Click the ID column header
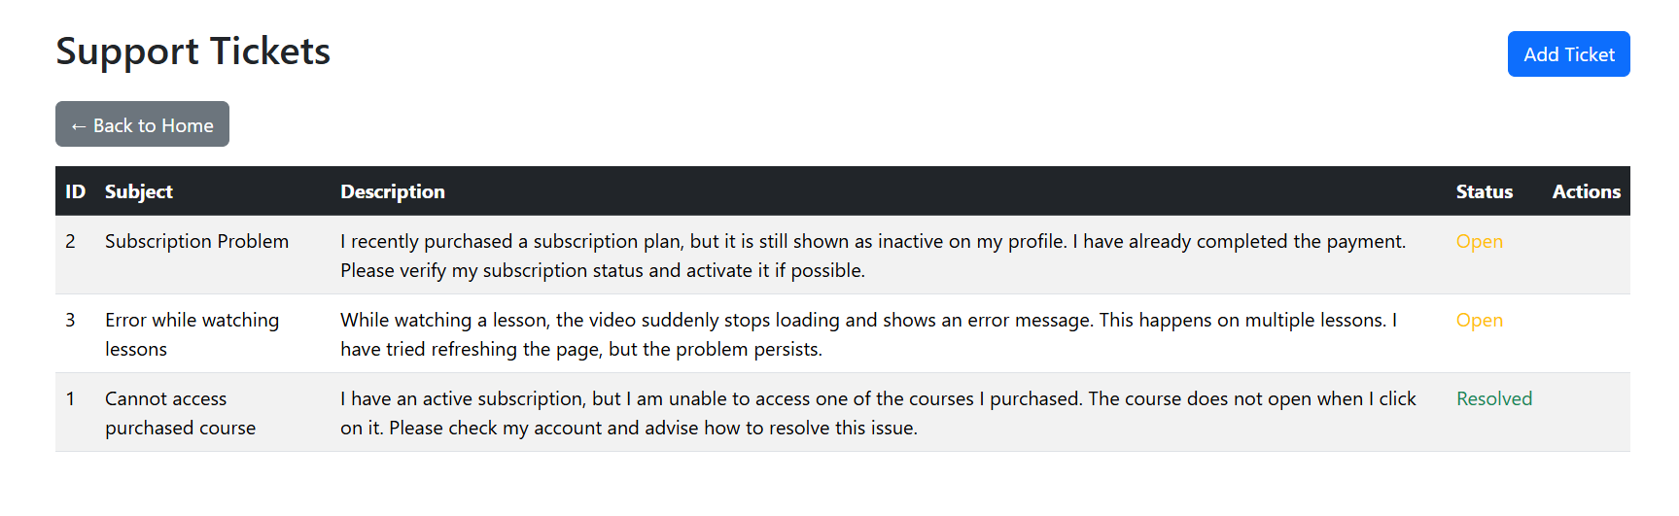This screenshot has width=1679, height=516. pos(75,191)
